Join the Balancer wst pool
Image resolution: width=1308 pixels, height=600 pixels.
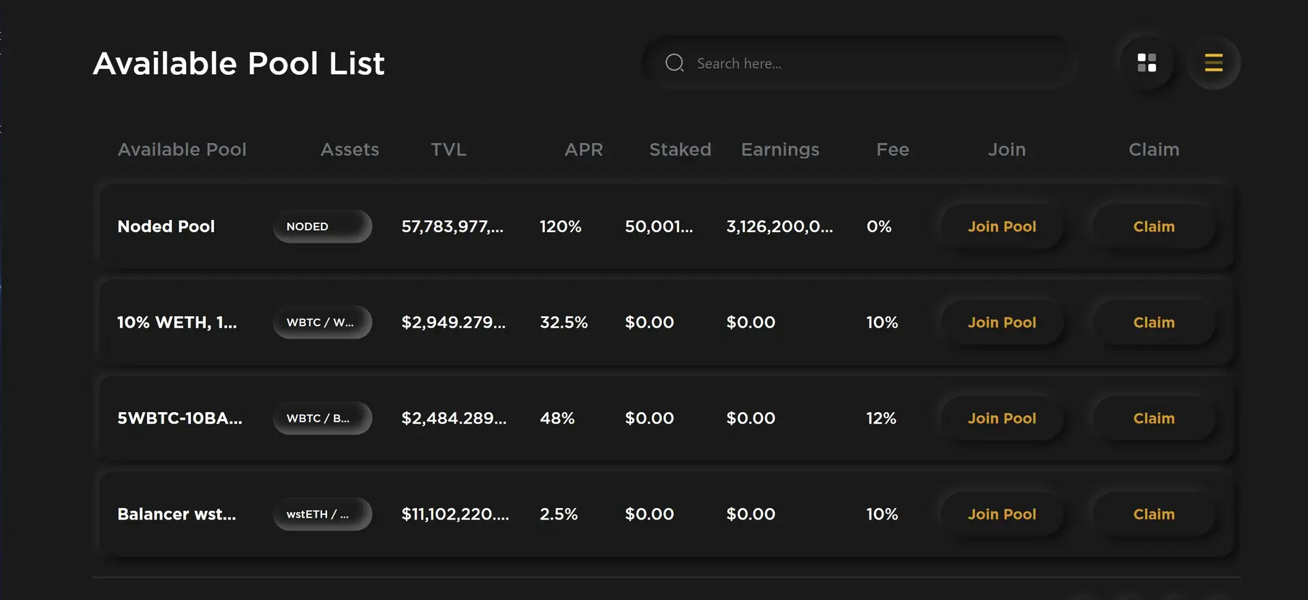tap(1001, 515)
